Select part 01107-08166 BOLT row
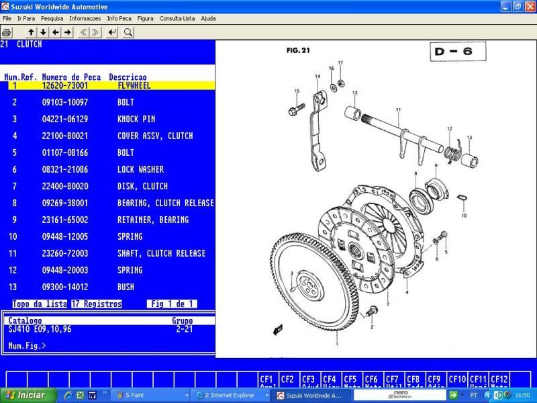The height and width of the screenshot is (403, 537). point(111,152)
